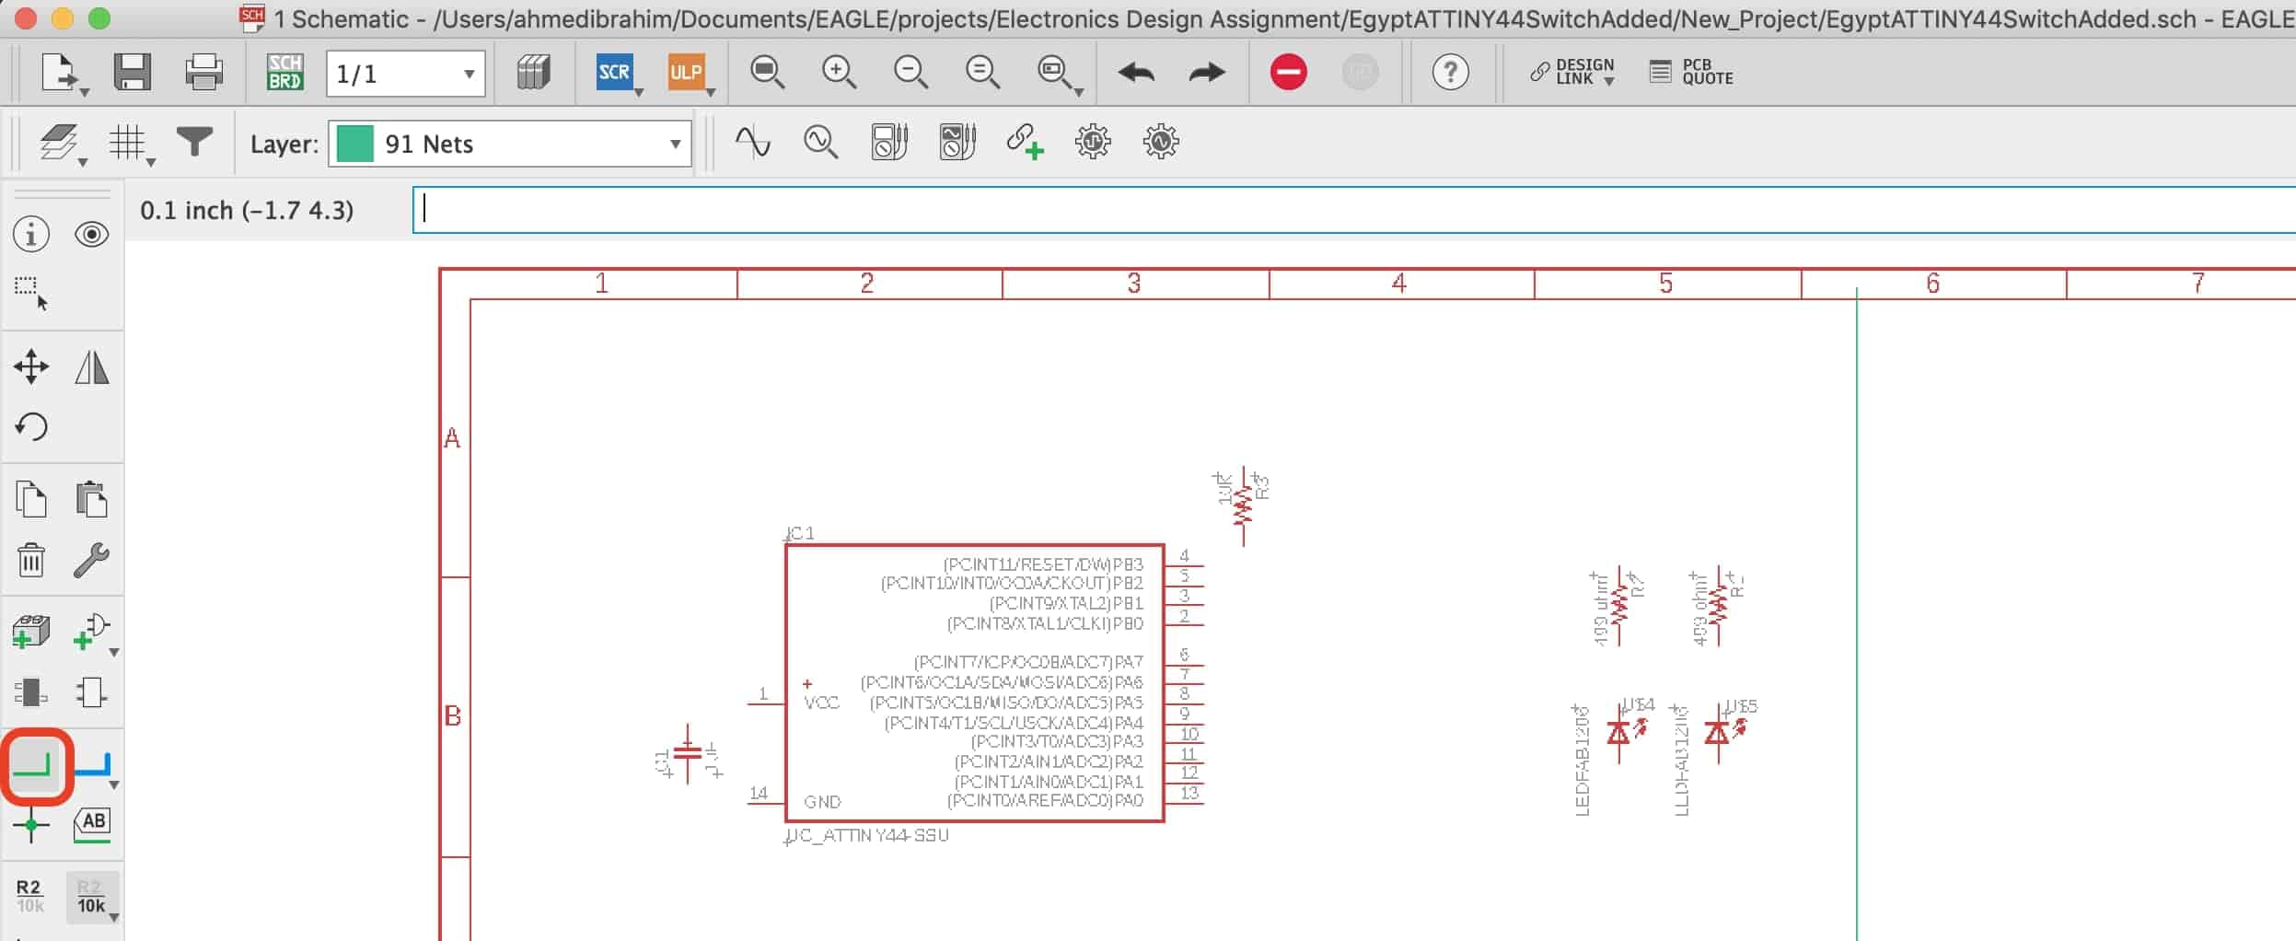This screenshot has height=941, width=2296.
Task: Click the simulation waveform icon
Action: point(752,143)
